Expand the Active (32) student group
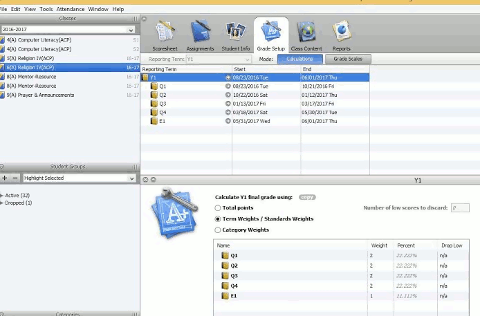The width and height of the screenshot is (480, 316). point(2,196)
